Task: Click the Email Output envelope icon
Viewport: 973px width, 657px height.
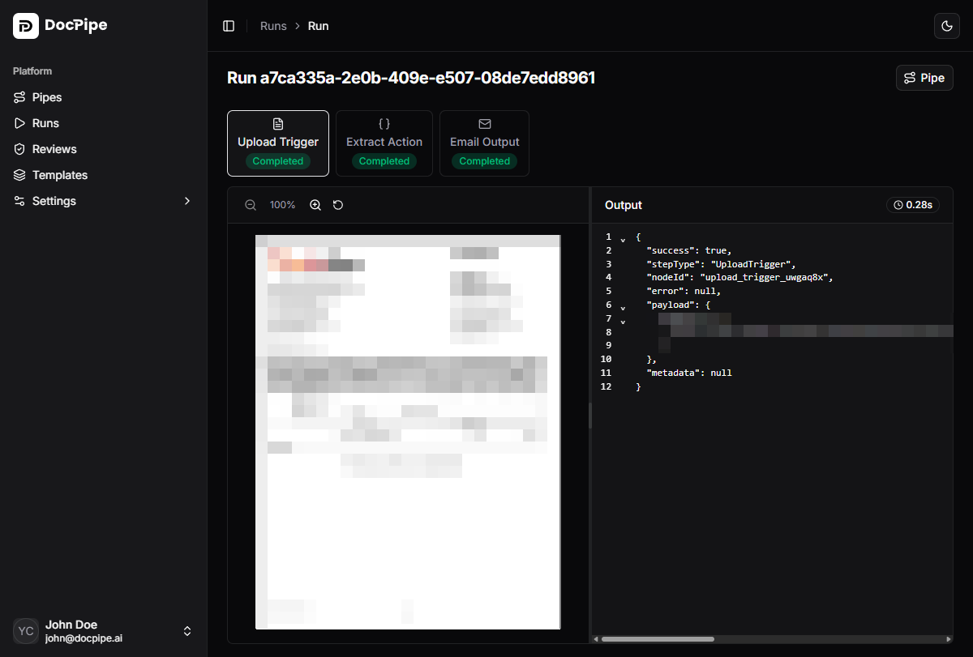Action: tap(484, 123)
